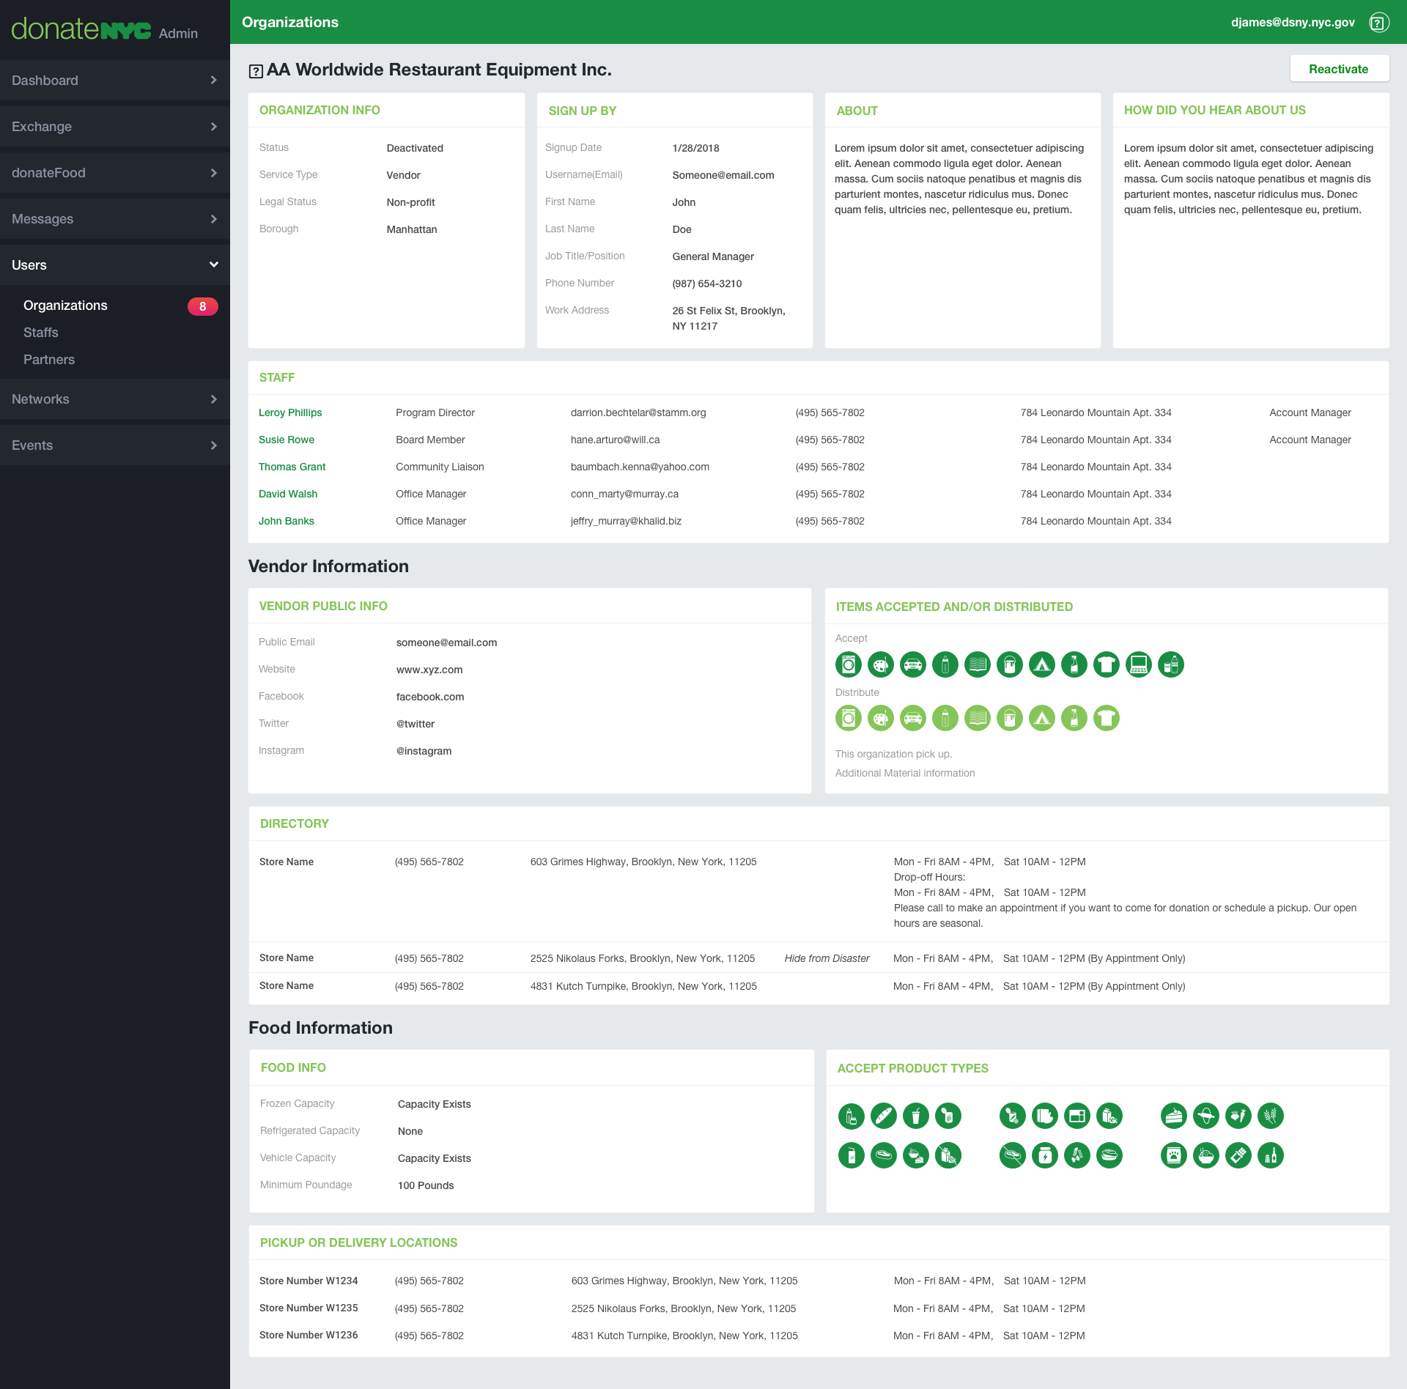Click the chocolate bar product type icon
Viewport: 1407px width, 1389px height.
[1238, 1155]
